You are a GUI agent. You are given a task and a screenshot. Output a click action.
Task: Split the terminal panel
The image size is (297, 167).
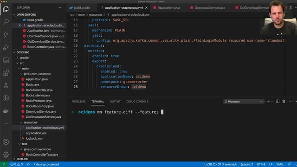coord(278,102)
